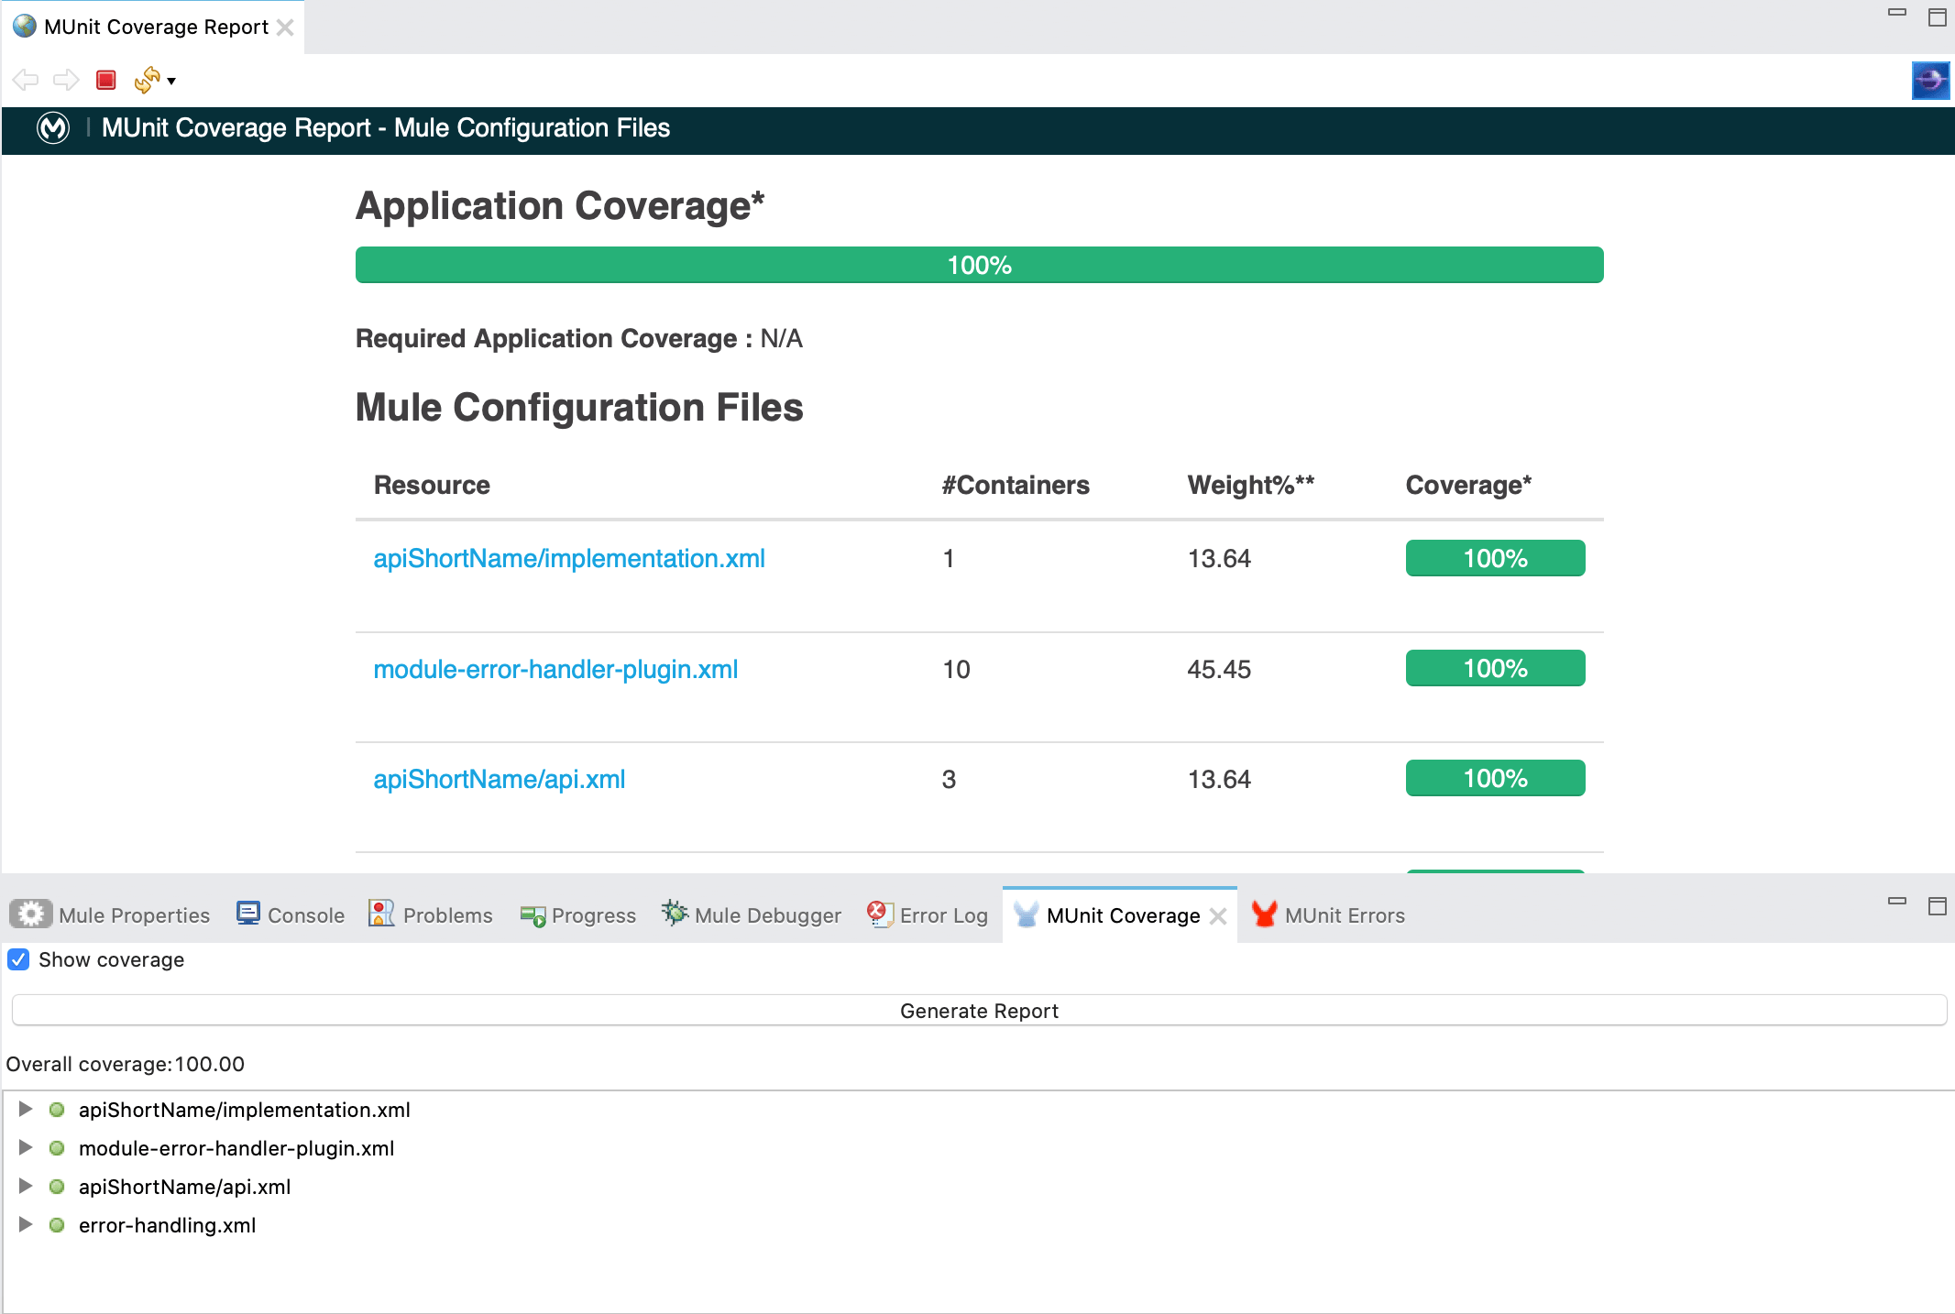Click the MuleSoft logo in report header

[x=53, y=128]
